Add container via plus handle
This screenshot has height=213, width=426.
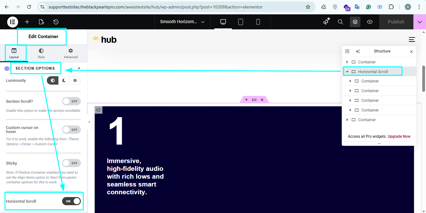(246, 100)
